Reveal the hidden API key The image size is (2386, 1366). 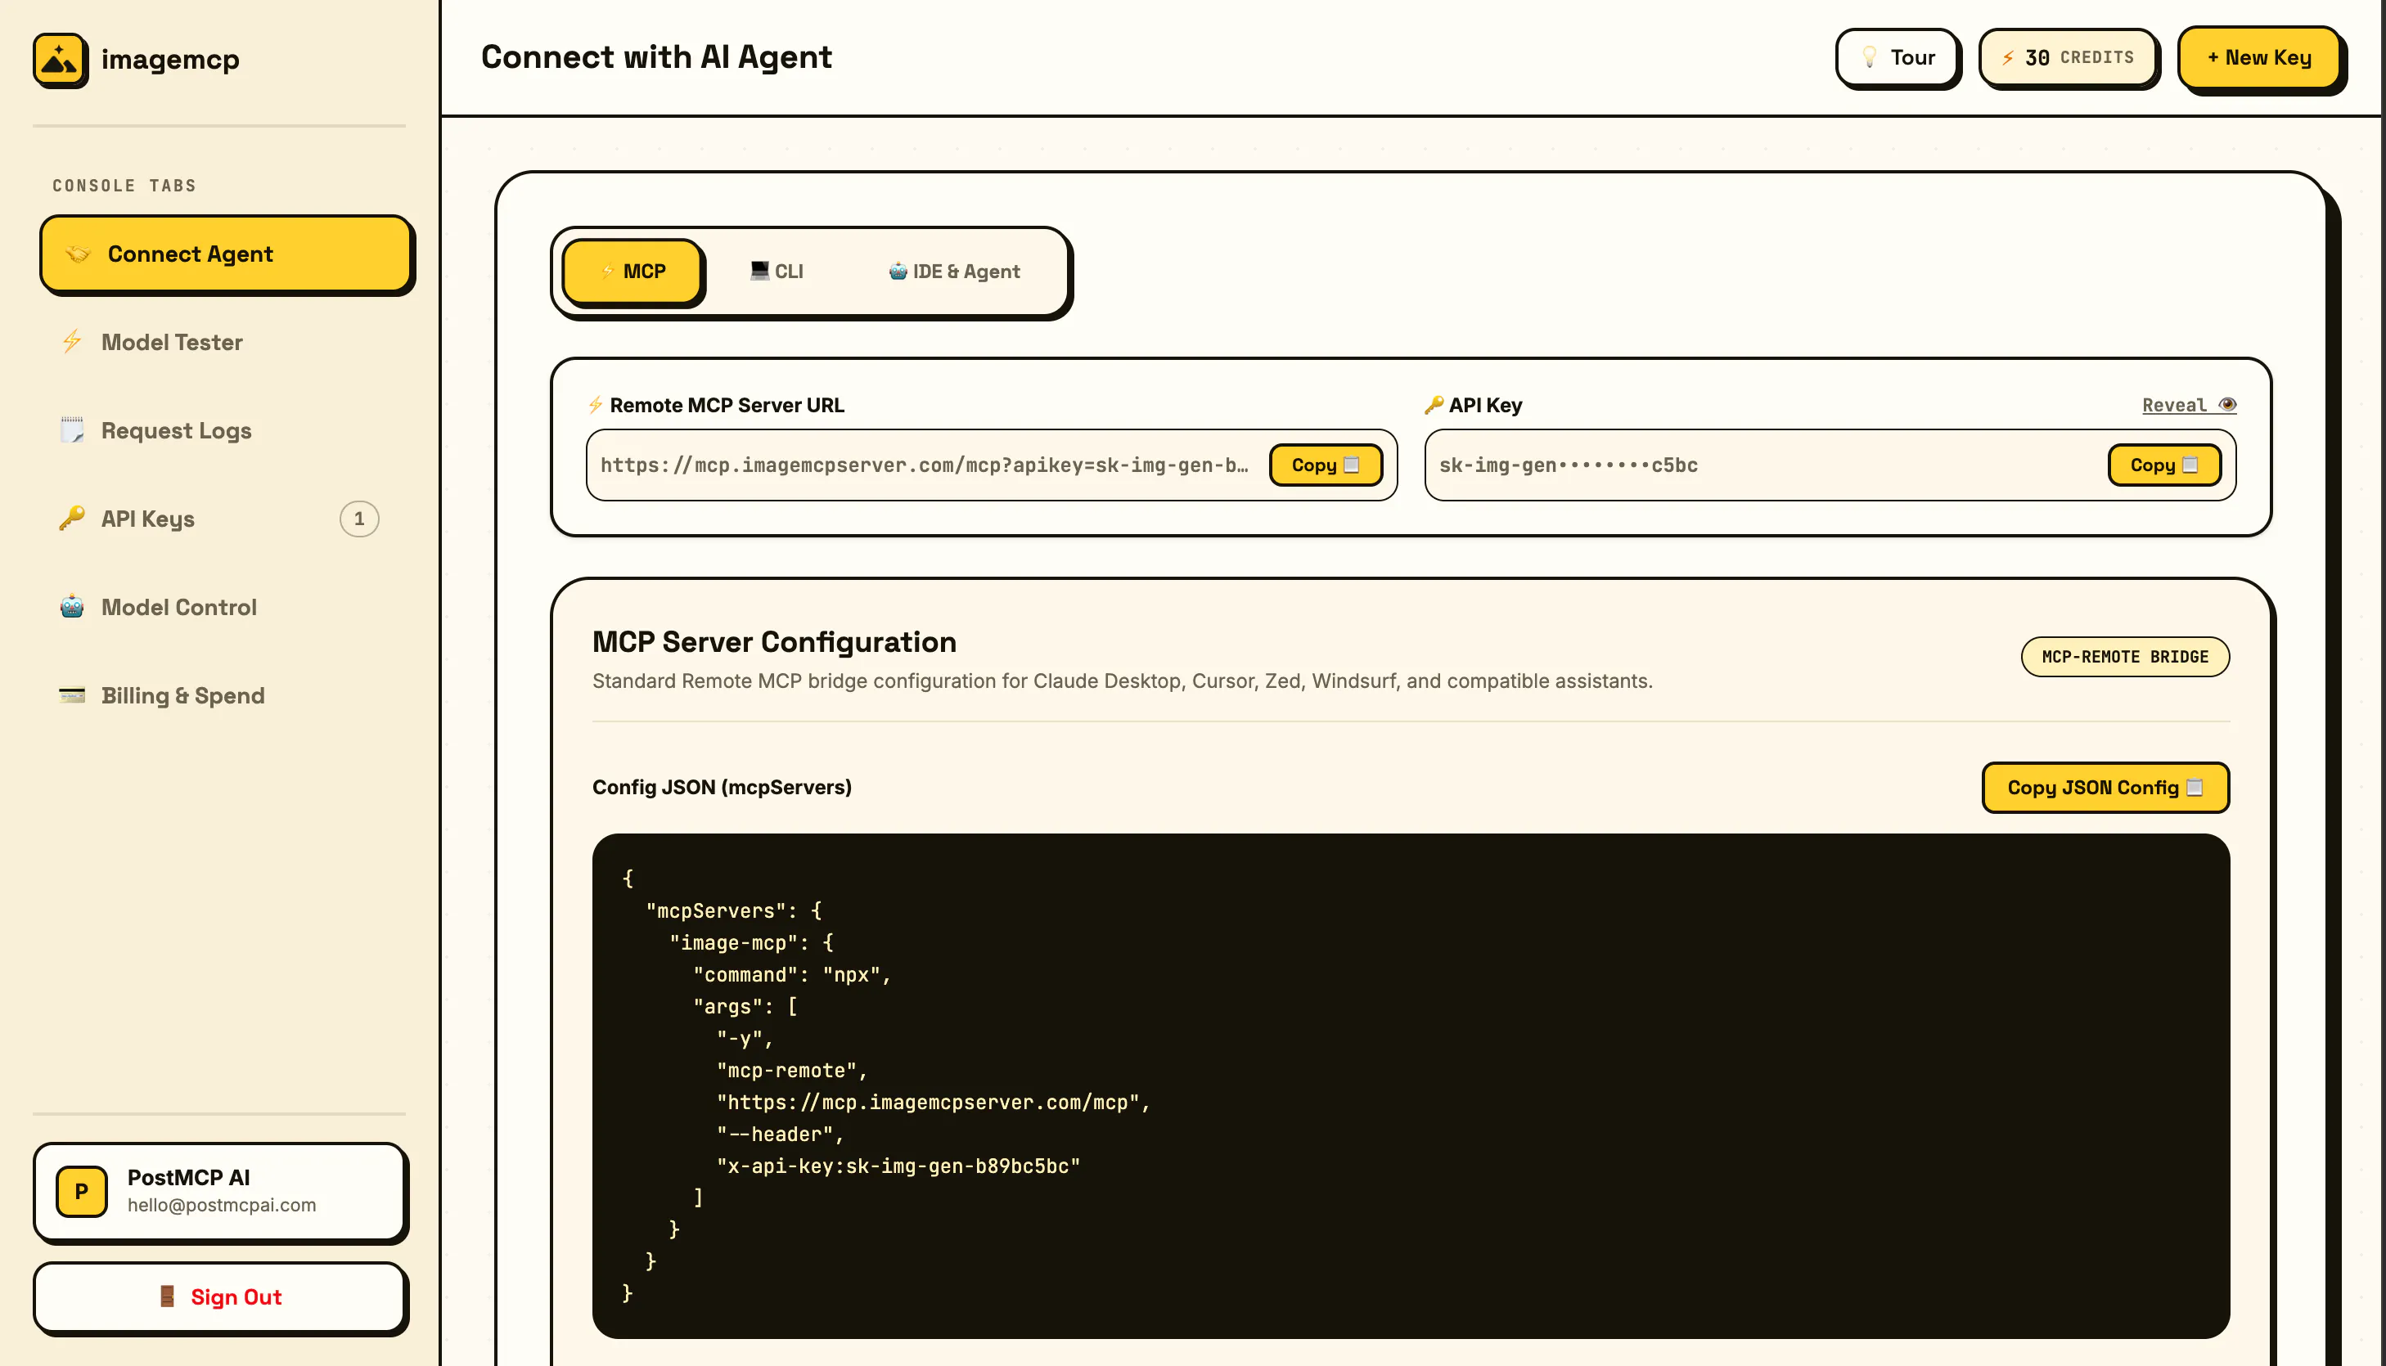point(2189,404)
